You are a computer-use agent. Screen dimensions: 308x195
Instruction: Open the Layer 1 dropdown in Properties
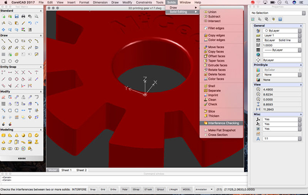282,35
